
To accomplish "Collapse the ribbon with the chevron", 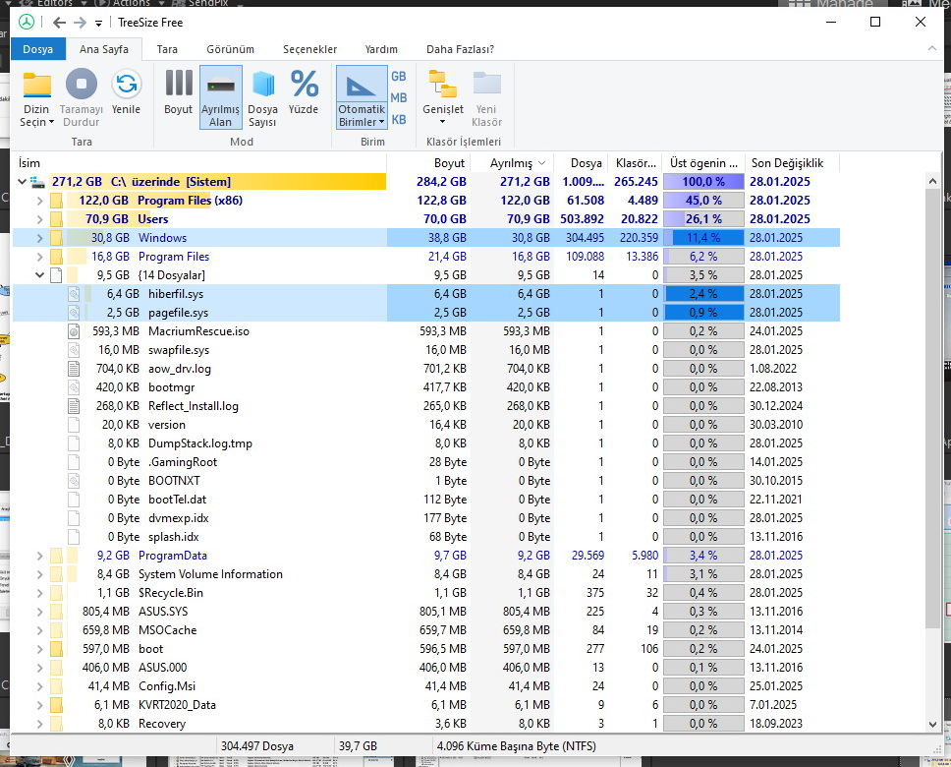I will click(x=932, y=48).
